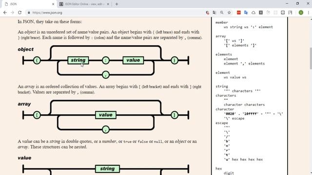Viewport: 312px width, 175px height.
Task: Click the red extension icon
Action: [x=239, y=13]
